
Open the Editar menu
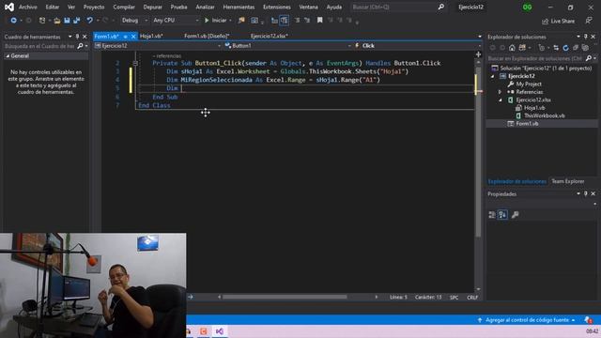click(x=53, y=7)
